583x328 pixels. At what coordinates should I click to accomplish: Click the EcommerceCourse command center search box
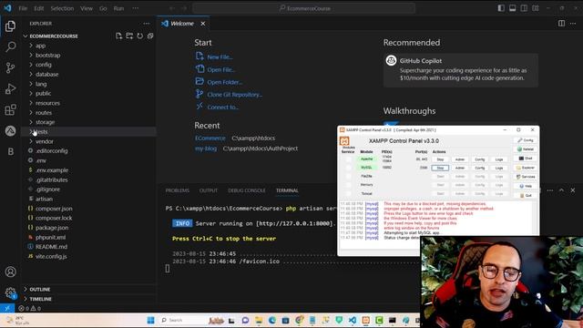(303, 8)
